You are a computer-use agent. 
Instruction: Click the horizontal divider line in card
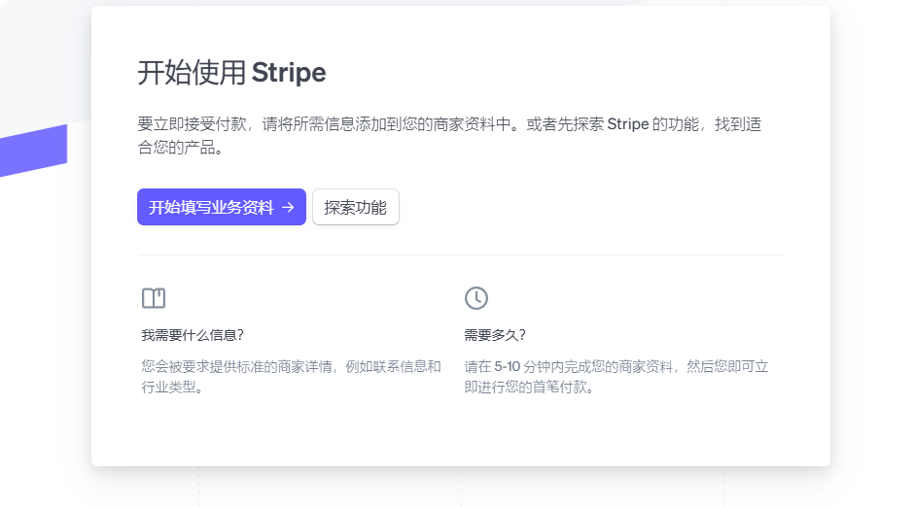point(460,254)
